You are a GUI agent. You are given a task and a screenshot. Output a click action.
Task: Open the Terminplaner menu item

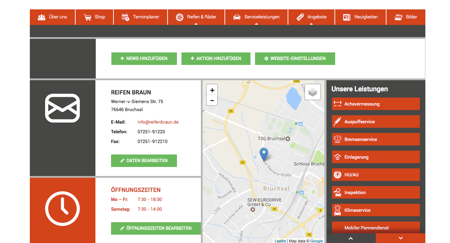click(x=141, y=17)
